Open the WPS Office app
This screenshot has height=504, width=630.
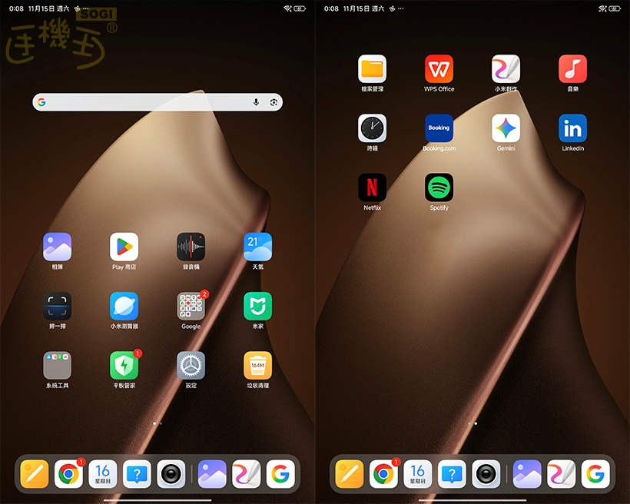click(439, 69)
